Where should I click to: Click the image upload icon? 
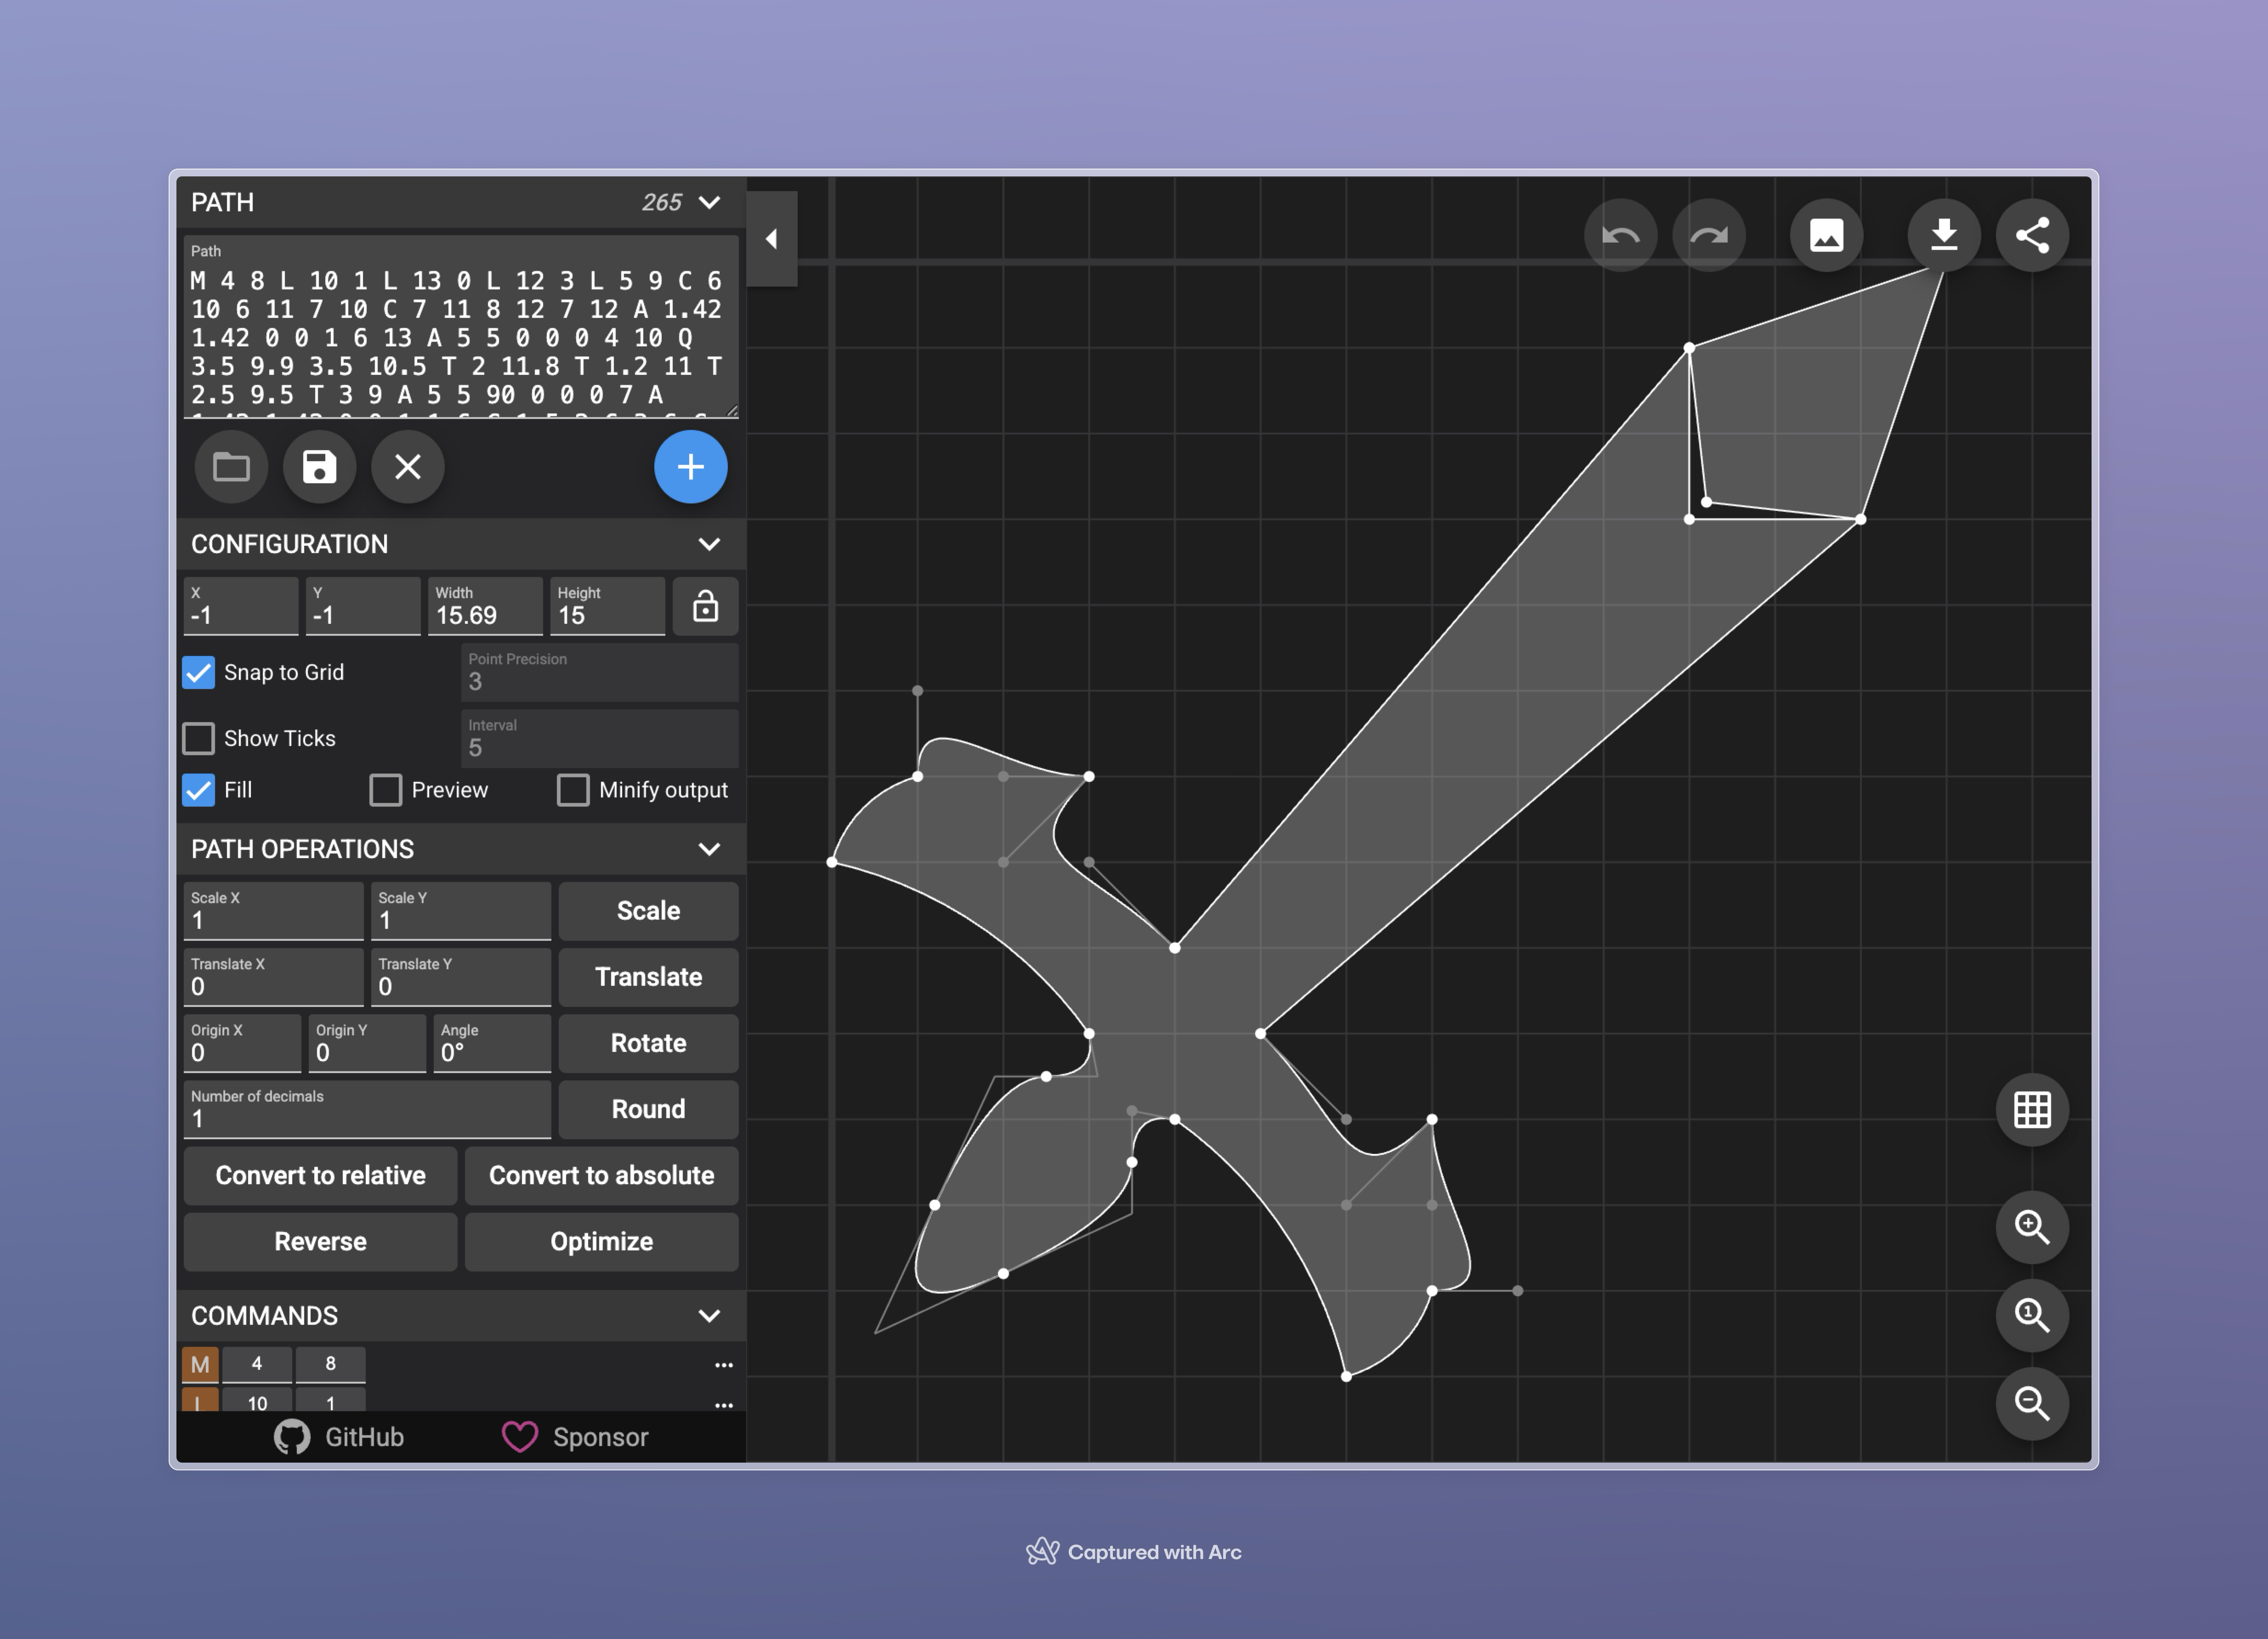pos(1826,236)
